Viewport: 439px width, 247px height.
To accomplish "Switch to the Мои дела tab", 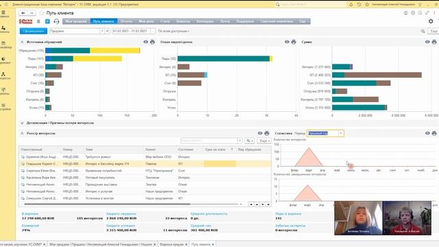I will pos(146,21).
